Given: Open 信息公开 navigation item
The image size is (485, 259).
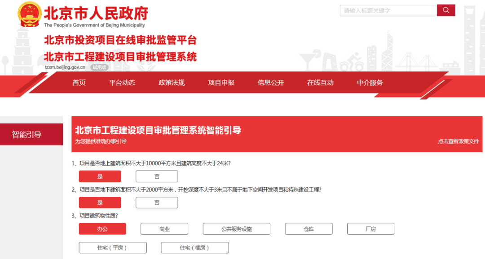Looking at the screenshot, I should [x=271, y=82].
